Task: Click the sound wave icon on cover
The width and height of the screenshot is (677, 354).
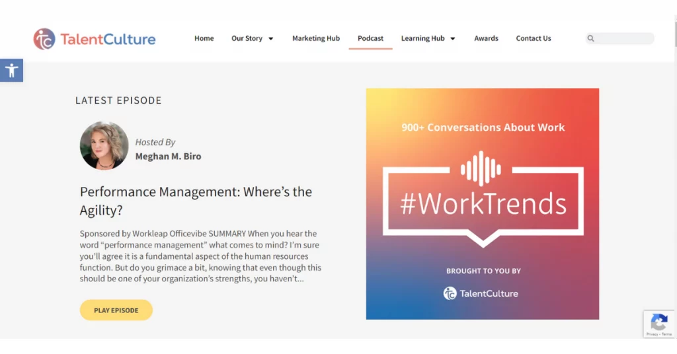Action: [x=481, y=168]
